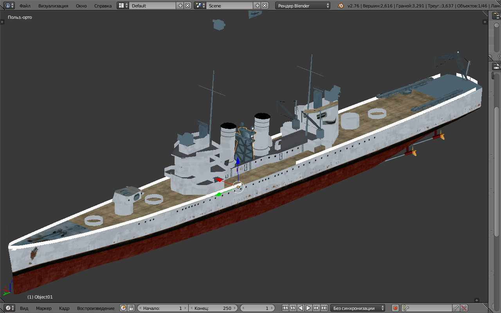
Task: Expand the viewport tool shelf on the left edge
Action: coord(2,22)
